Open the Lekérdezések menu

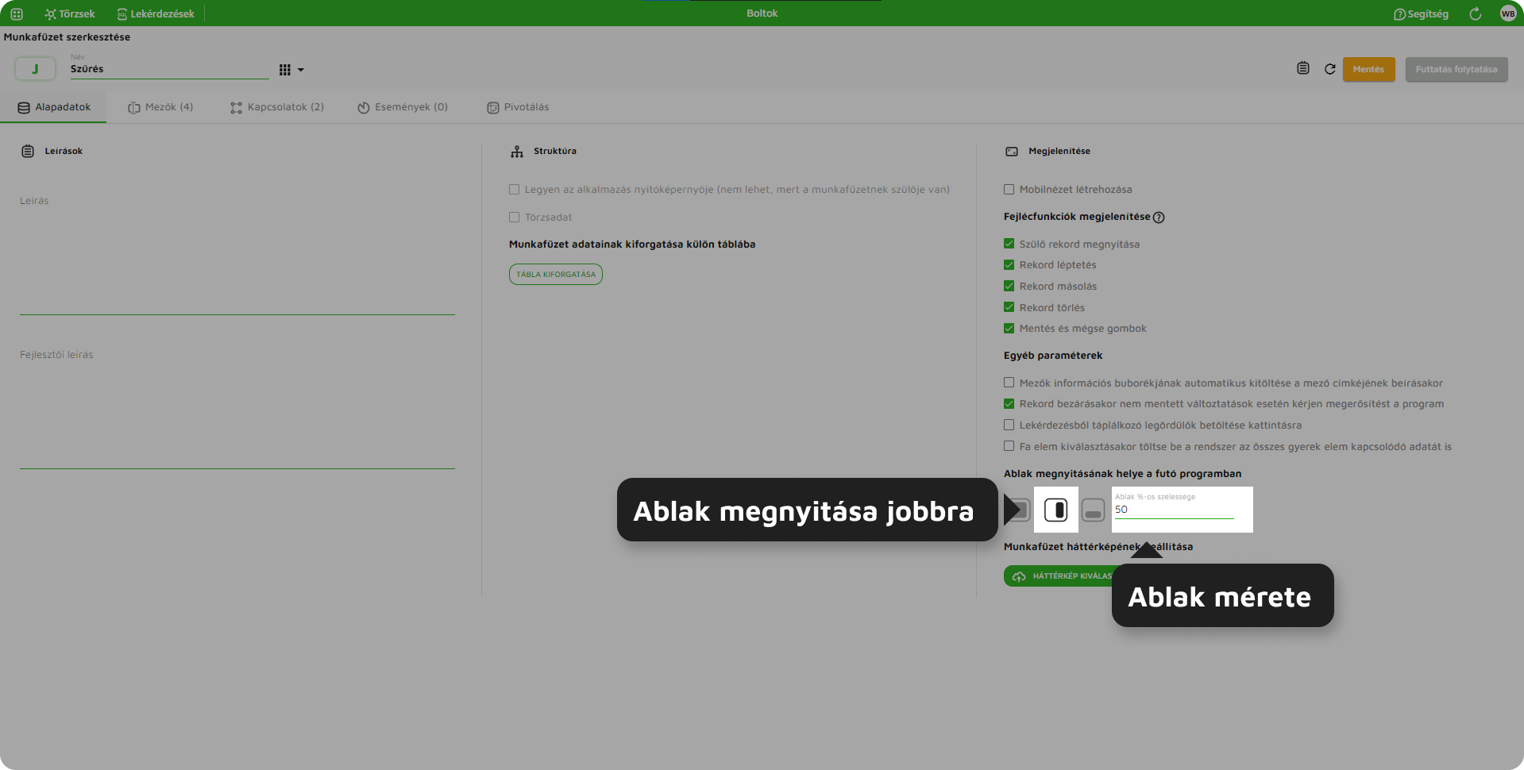[156, 13]
